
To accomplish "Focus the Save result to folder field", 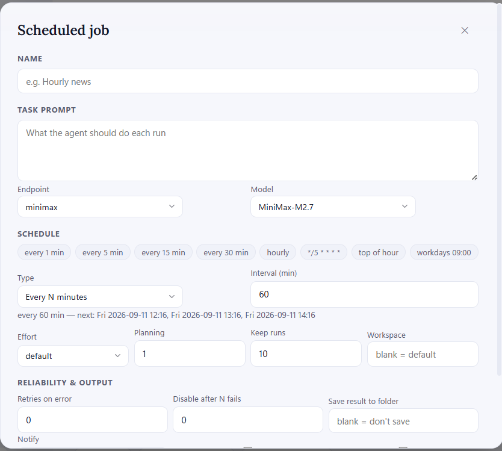I will pos(403,420).
